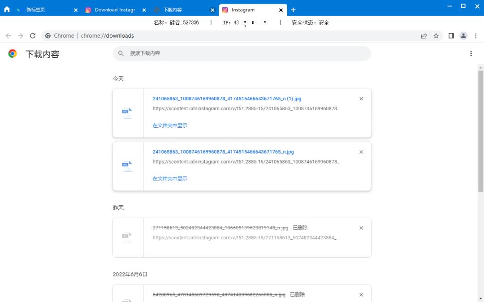Click the home icon at top left
This screenshot has height=302, width=484.
tap(7, 9)
